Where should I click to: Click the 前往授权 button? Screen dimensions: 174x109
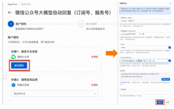click(19, 65)
